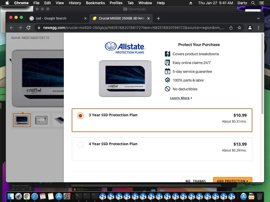Image resolution: width=270 pixels, height=202 pixels.
Task: Click the 100% parts & labor gear icon
Action: (x=167, y=80)
